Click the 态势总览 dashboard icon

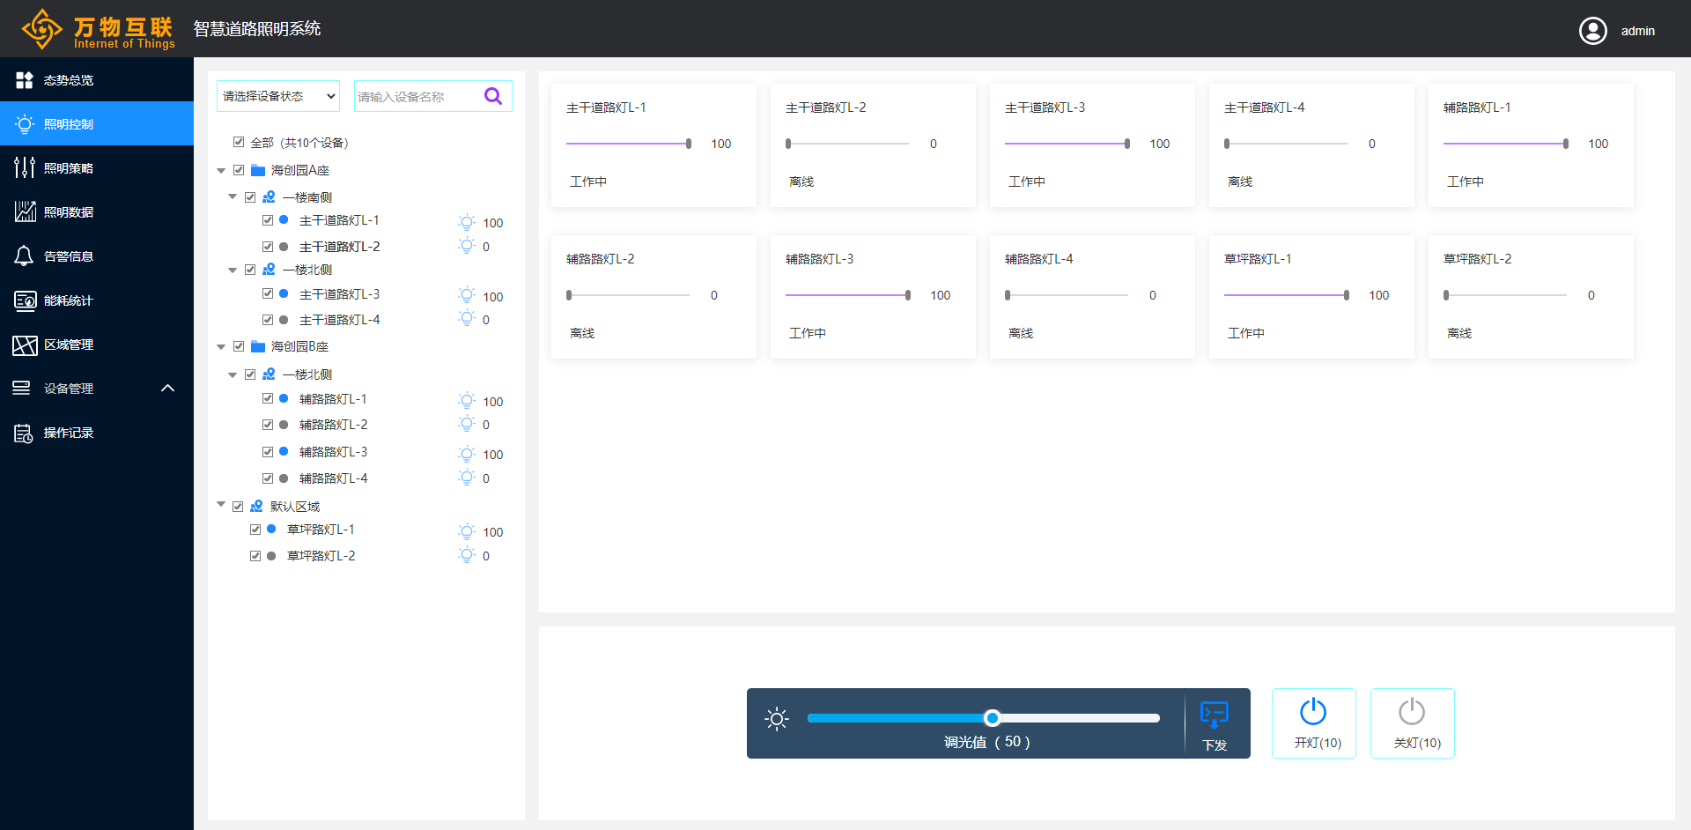(25, 80)
